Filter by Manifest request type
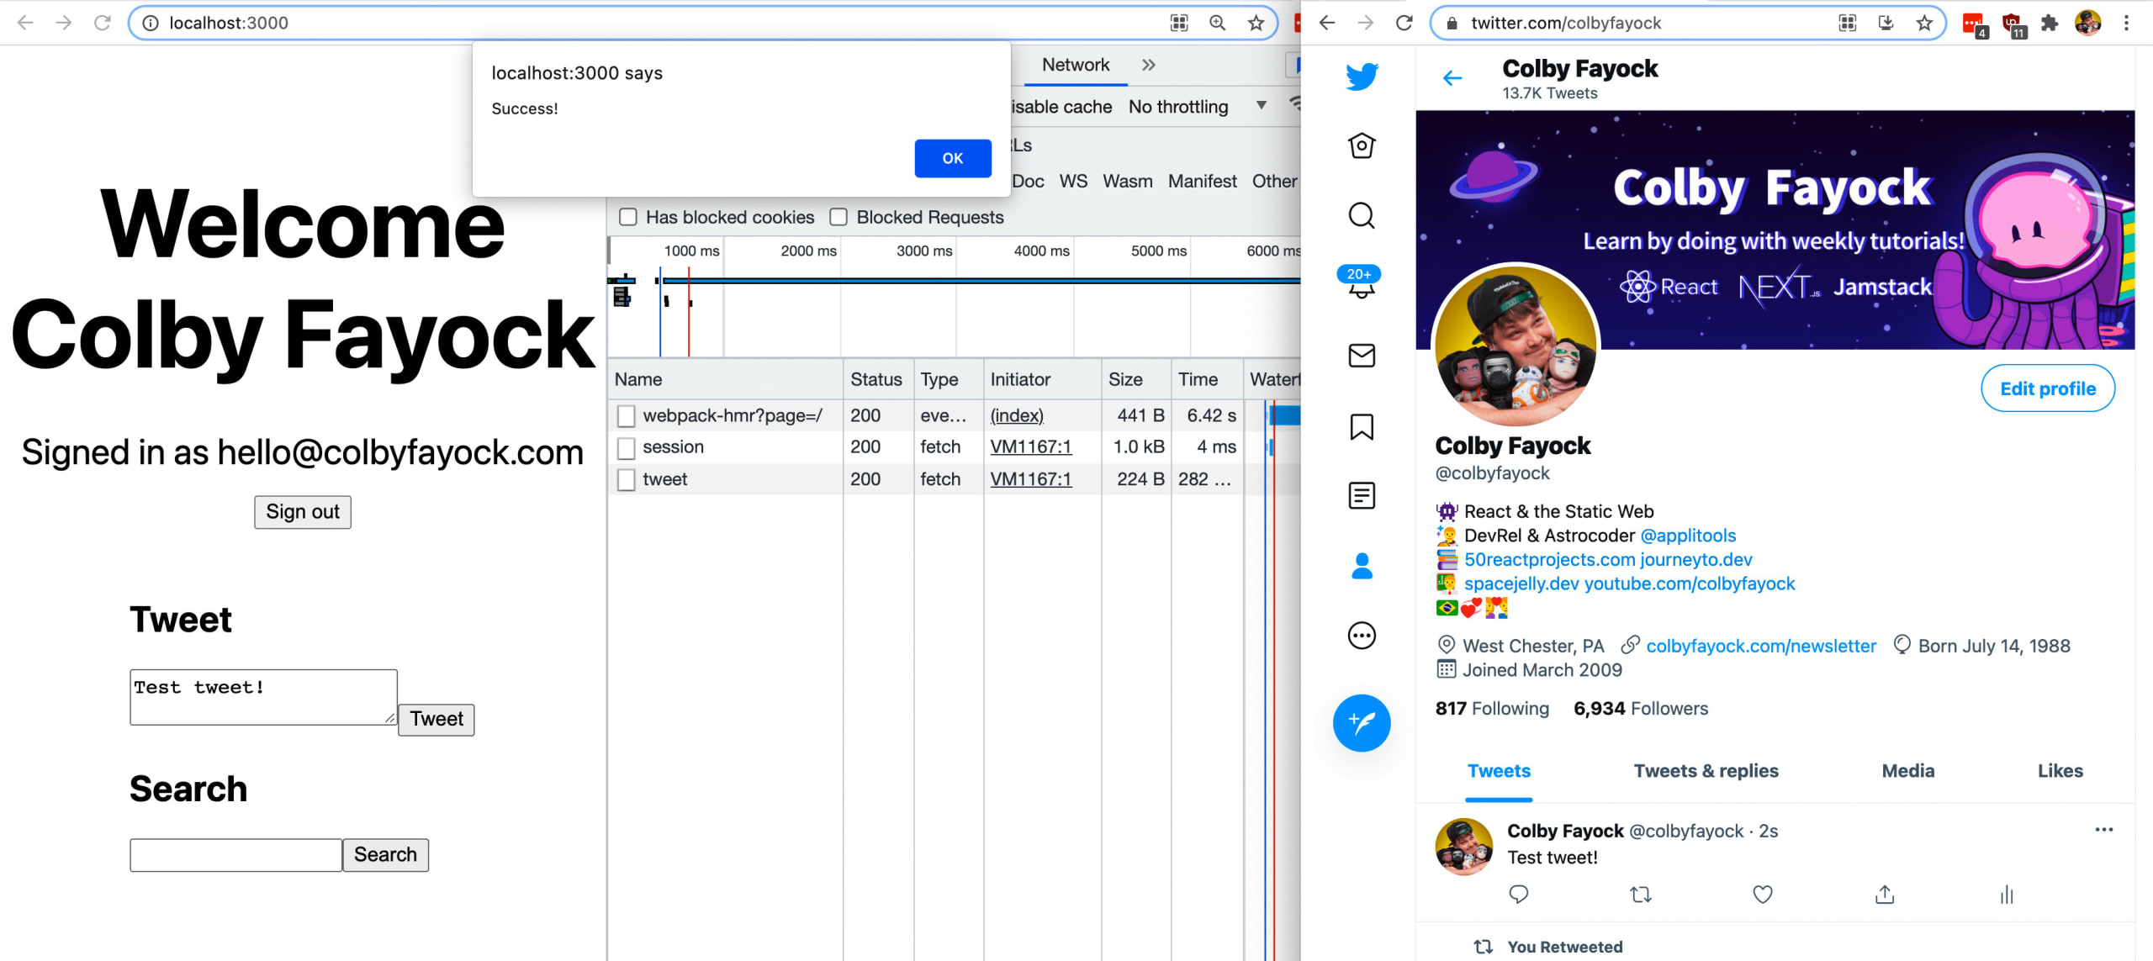This screenshot has width=2153, height=961. pyautogui.click(x=1202, y=181)
